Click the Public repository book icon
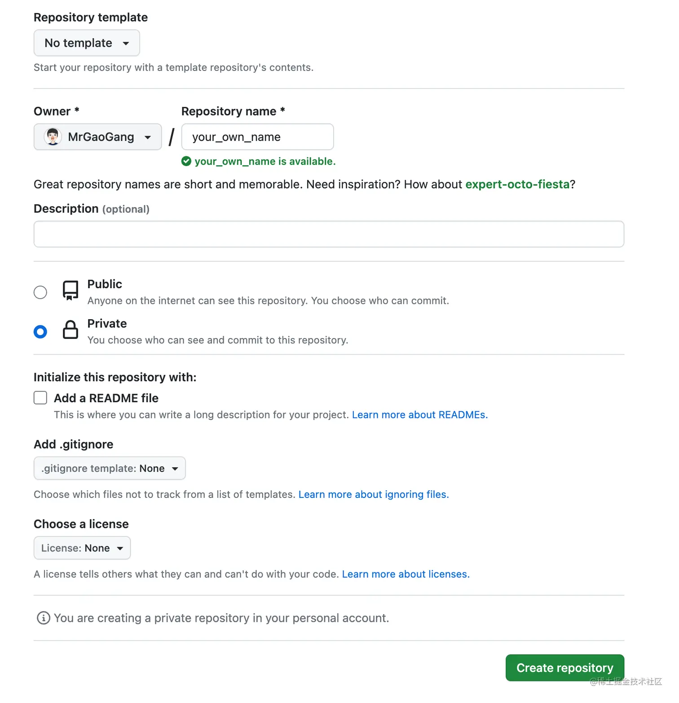This screenshot has height=703, width=679. tap(71, 291)
